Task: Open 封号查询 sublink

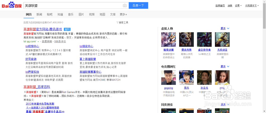Action: click(31, 59)
